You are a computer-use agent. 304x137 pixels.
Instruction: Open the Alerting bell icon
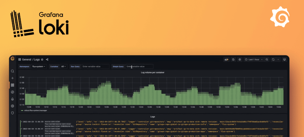click(12, 99)
